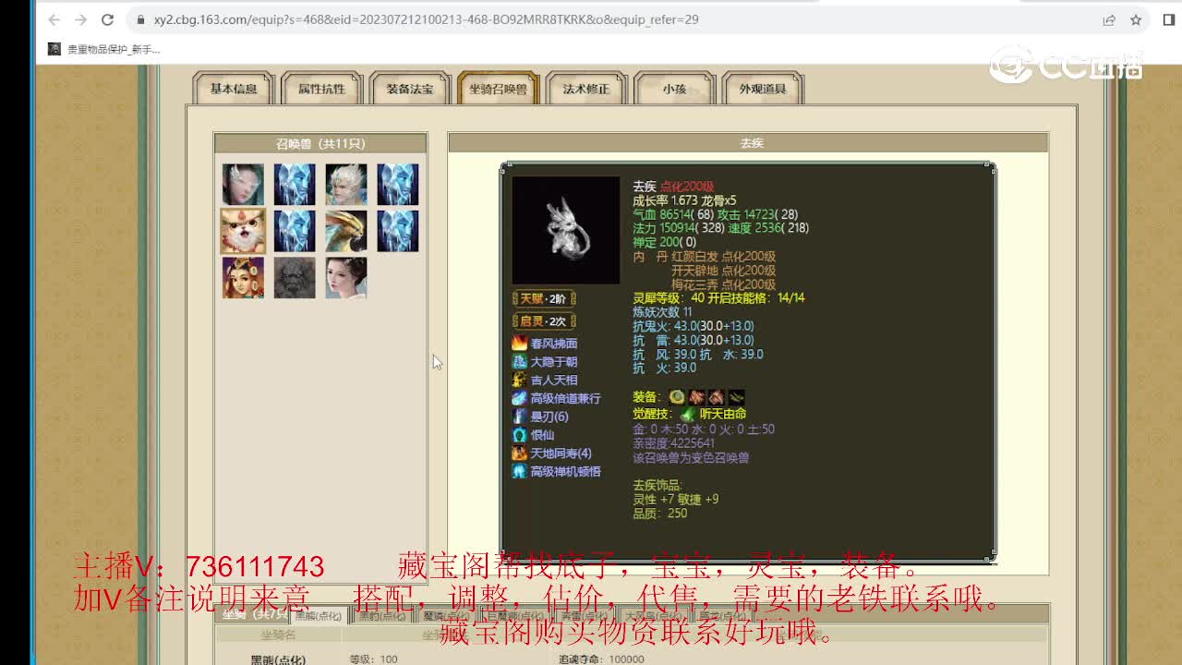Image resolution: width=1182 pixels, height=665 pixels.
Task: Click the 法力 150914 value
Action: click(x=680, y=228)
